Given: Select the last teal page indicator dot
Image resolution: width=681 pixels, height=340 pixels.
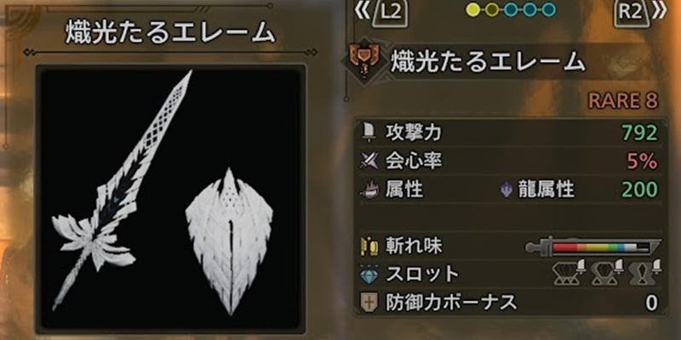Looking at the screenshot, I should (548, 9).
